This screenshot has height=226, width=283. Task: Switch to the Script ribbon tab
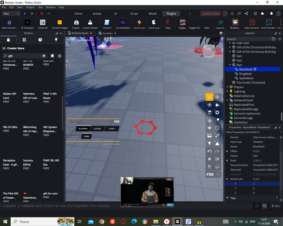click(134, 14)
